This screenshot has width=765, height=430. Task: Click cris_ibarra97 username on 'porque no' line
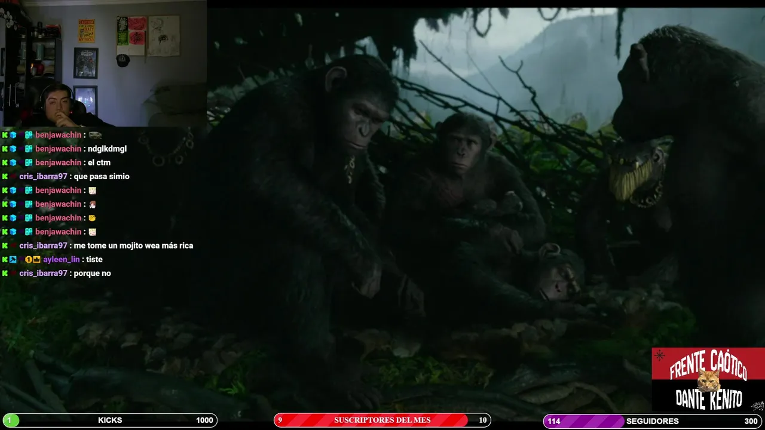[43, 273]
